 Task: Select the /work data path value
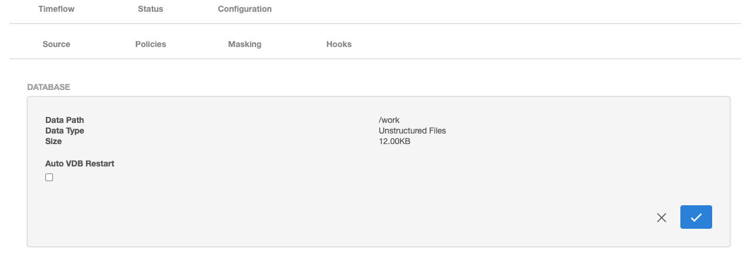(x=389, y=120)
